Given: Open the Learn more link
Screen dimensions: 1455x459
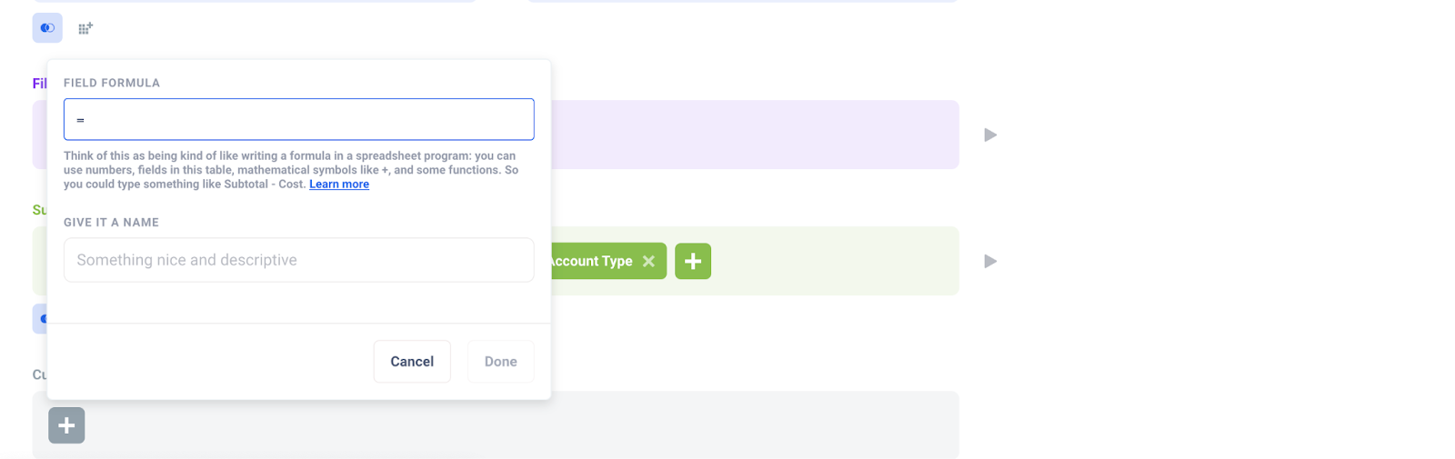Looking at the screenshot, I should [x=339, y=185].
